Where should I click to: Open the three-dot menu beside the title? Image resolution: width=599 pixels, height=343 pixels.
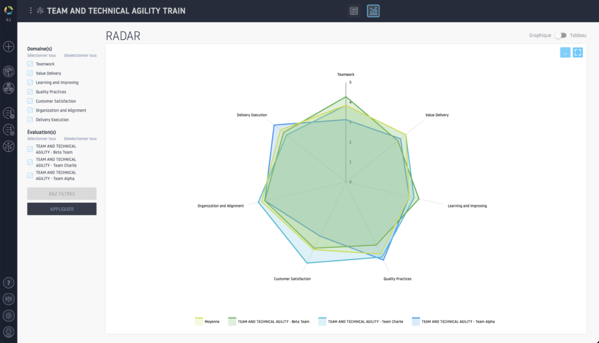coord(31,11)
